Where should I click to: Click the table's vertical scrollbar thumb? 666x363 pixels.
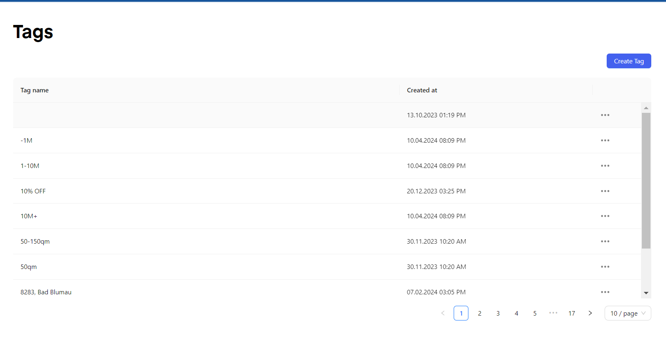pos(646,180)
